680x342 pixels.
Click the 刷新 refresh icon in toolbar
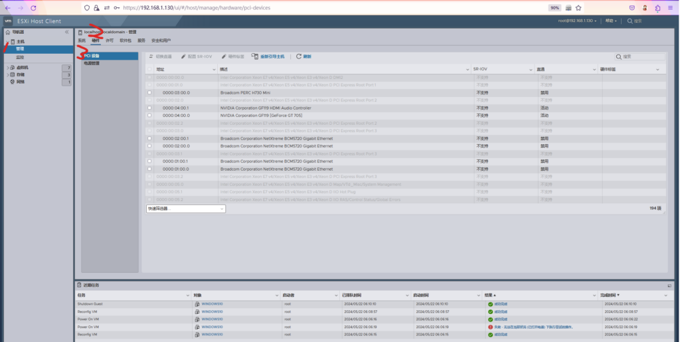[299, 56]
